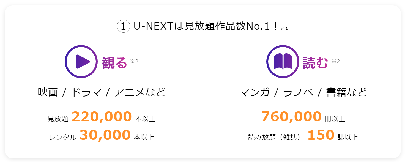The width and height of the screenshot is (405, 162).
Task: Click the orange 30,000 rental count
Action: [105, 135]
